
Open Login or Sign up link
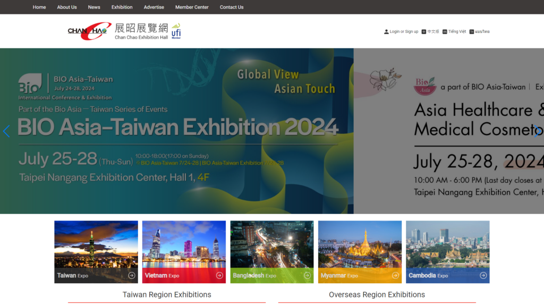tap(404, 31)
